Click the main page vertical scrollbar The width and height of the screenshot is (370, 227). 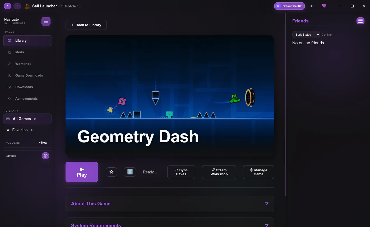(285, 104)
